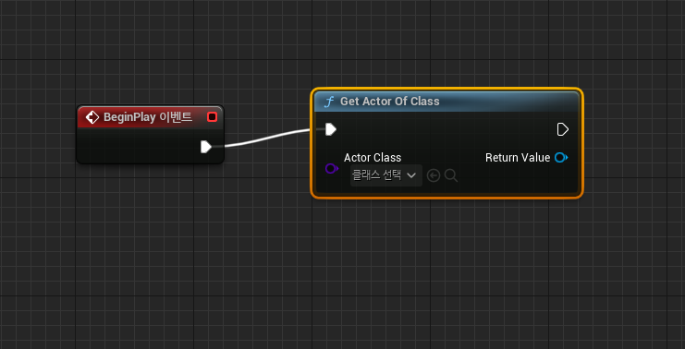The width and height of the screenshot is (685, 349).
Task: Click the red delegate pin on BeginPlay 이벤트
Action: (x=213, y=117)
